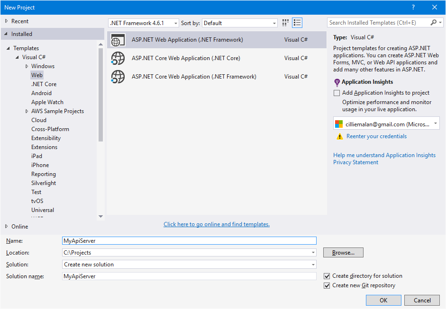
Task: Select the Cross-Platform category
Action: click(50, 129)
